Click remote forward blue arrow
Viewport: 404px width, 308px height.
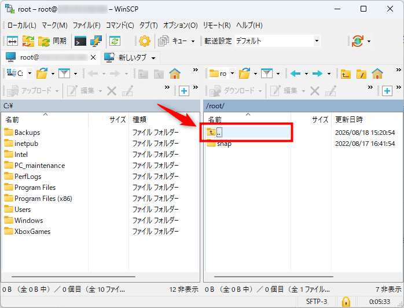pos(317,74)
